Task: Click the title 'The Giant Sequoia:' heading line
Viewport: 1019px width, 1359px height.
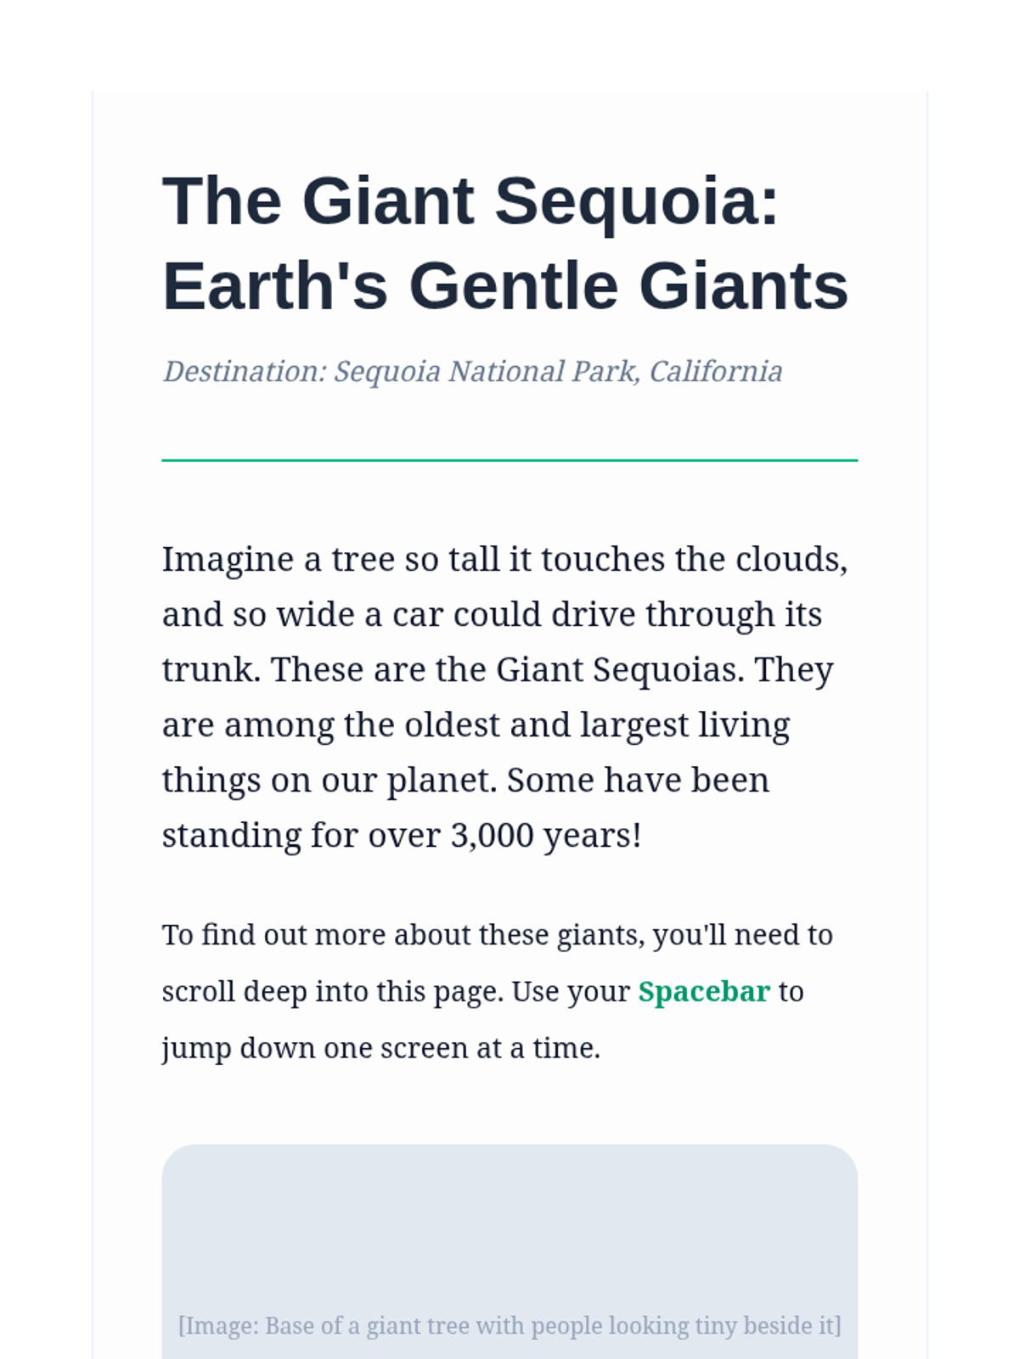Action: tap(470, 201)
